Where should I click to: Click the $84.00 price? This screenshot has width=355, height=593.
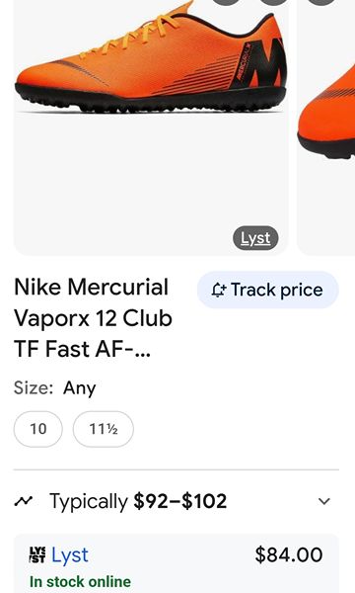289,554
